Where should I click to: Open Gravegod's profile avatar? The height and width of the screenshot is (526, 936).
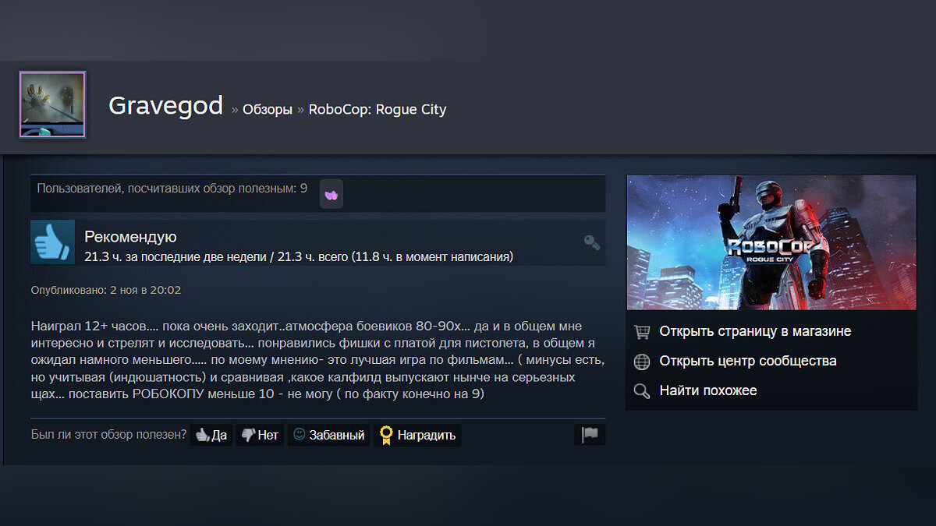52,104
